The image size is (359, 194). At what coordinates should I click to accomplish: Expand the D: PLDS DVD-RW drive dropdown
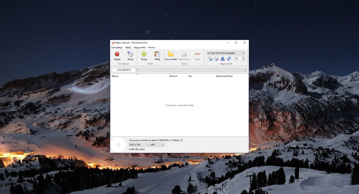coord(226,53)
